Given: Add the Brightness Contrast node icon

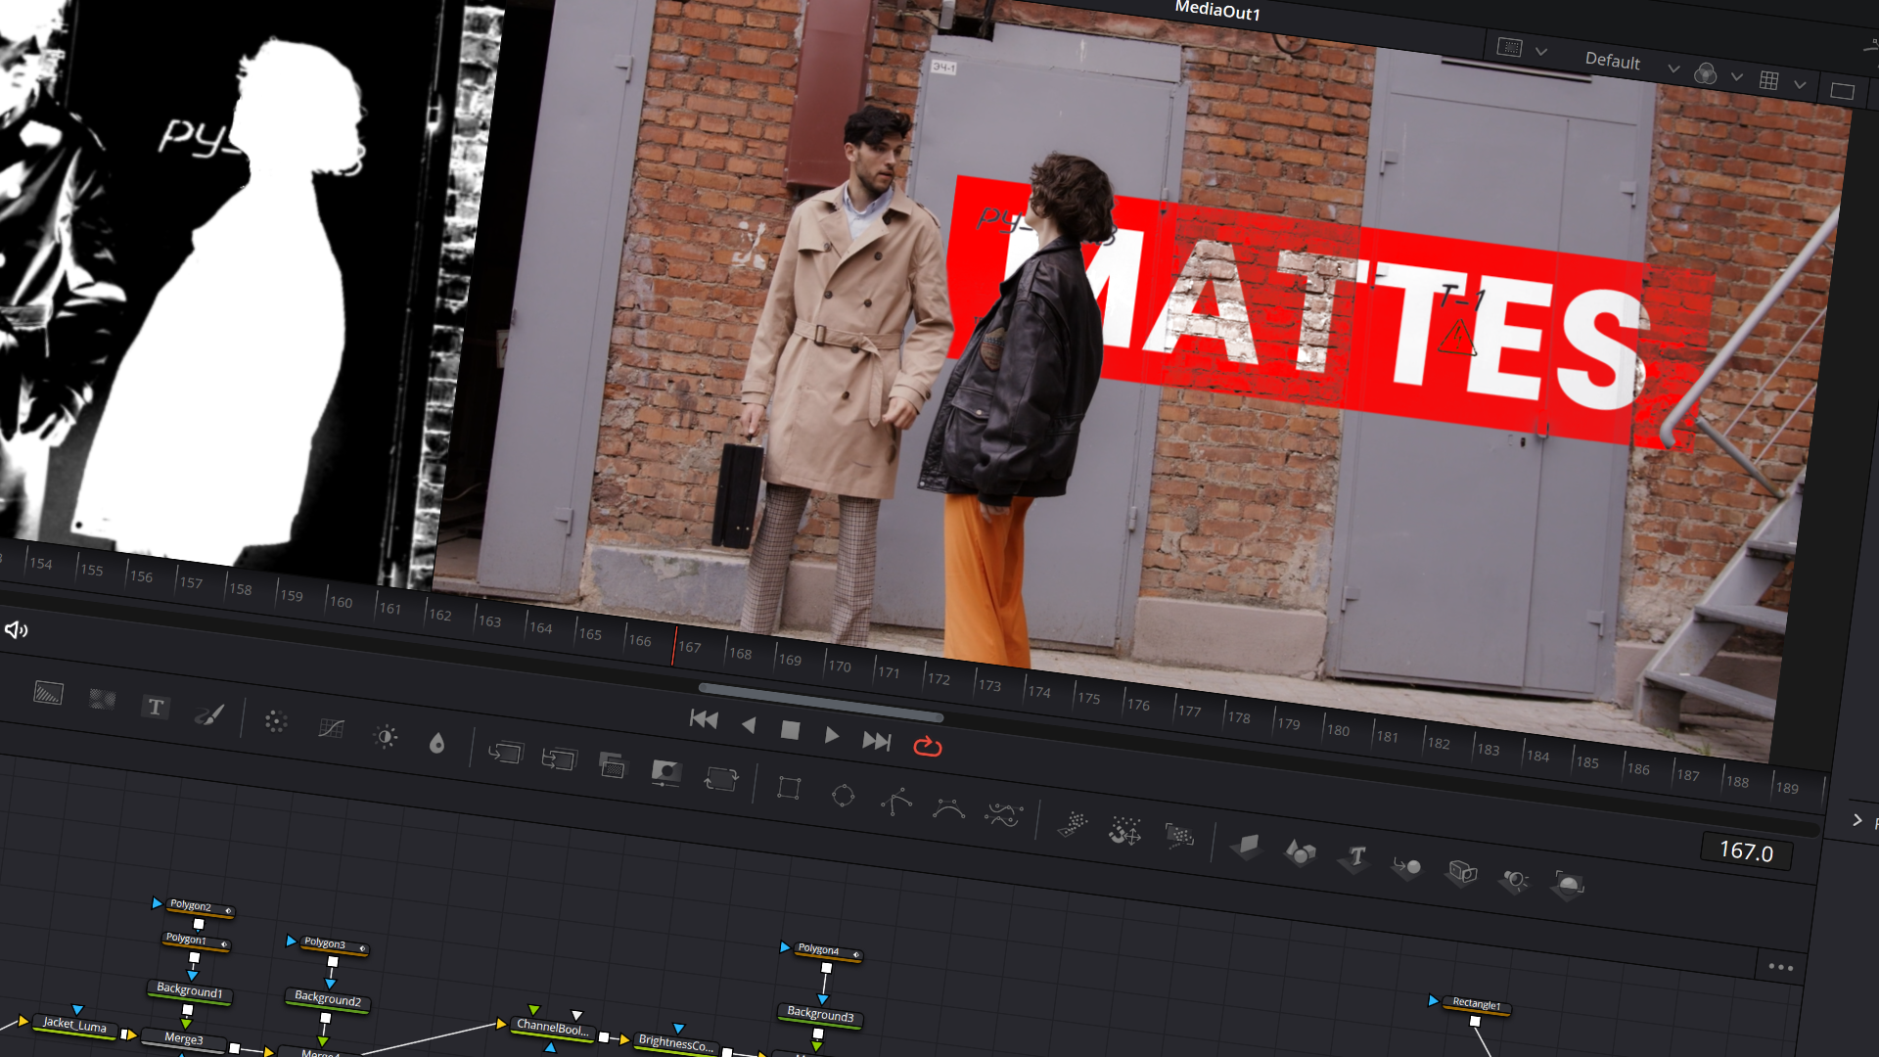Looking at the screenshot, I should 386,737.
